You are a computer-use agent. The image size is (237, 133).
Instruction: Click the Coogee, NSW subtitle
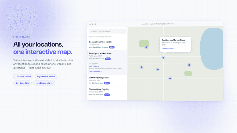(x=94, y=45)
